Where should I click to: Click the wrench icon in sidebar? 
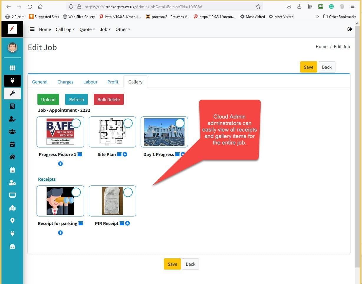tap(12, 93)
